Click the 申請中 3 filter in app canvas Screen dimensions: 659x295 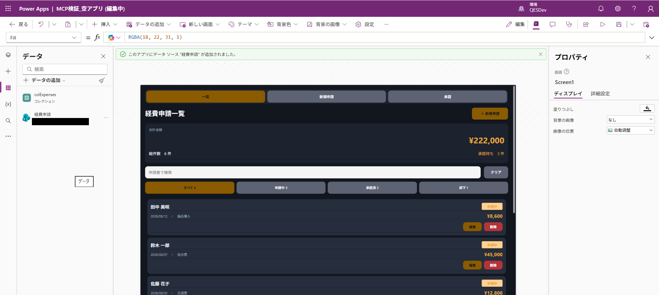tap(281, 188)
